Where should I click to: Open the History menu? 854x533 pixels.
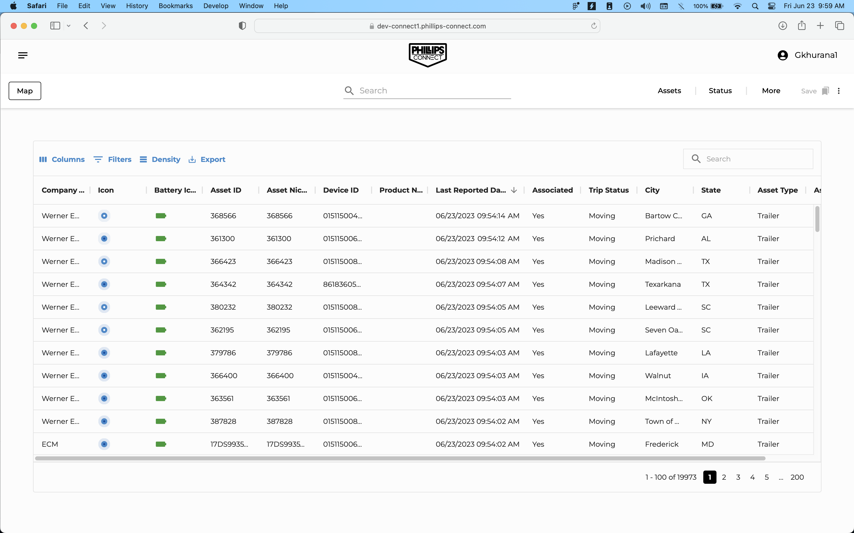(137, 6)
